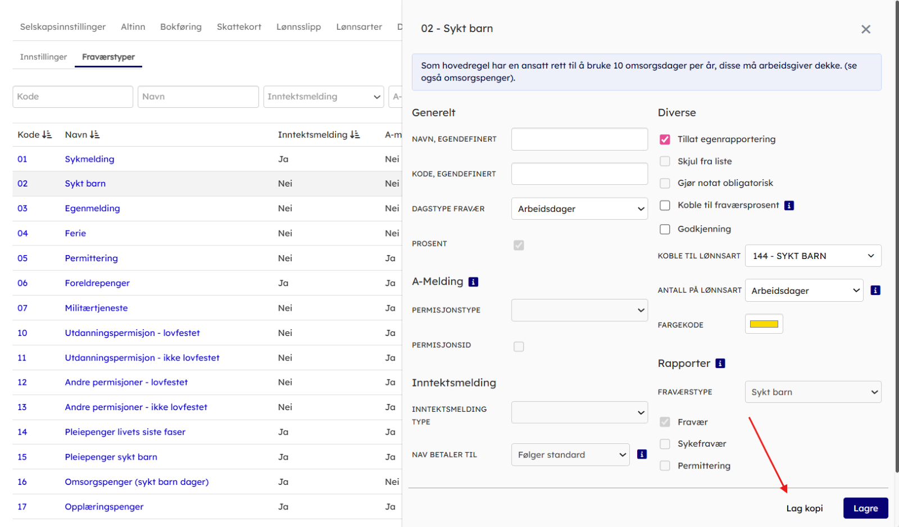Click info icon beside NAV betaler til
This screenshot has width=899, height=527.
click(x=642, y=455)
